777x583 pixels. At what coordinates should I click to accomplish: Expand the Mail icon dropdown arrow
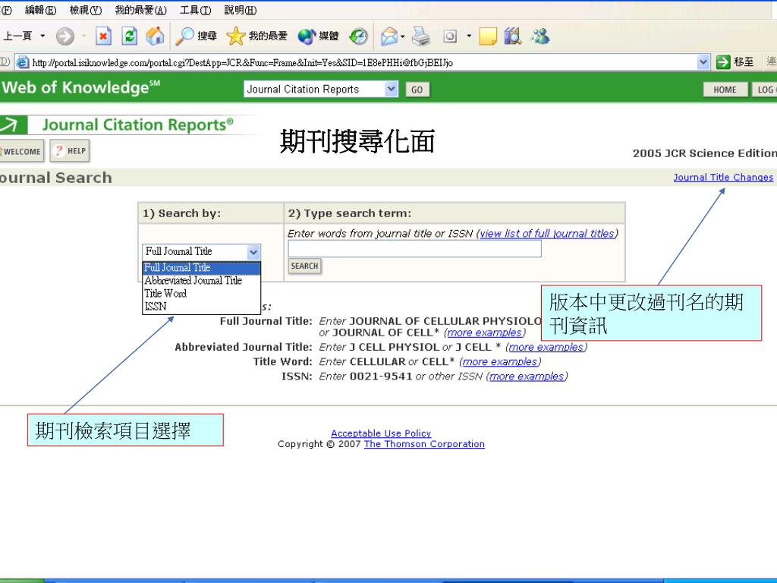(402, 36)
